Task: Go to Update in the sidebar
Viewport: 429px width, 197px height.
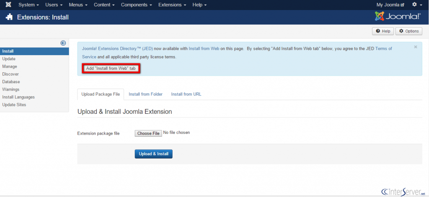Action: [9, 59]
